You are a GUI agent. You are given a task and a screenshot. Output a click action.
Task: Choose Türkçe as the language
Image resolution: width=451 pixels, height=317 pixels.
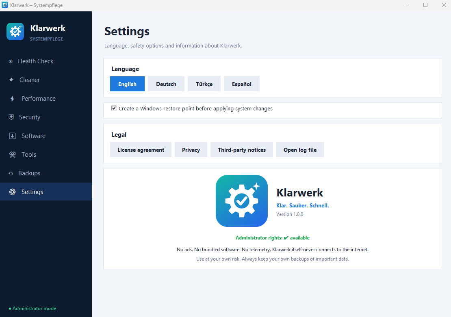[x=204, y=84]
